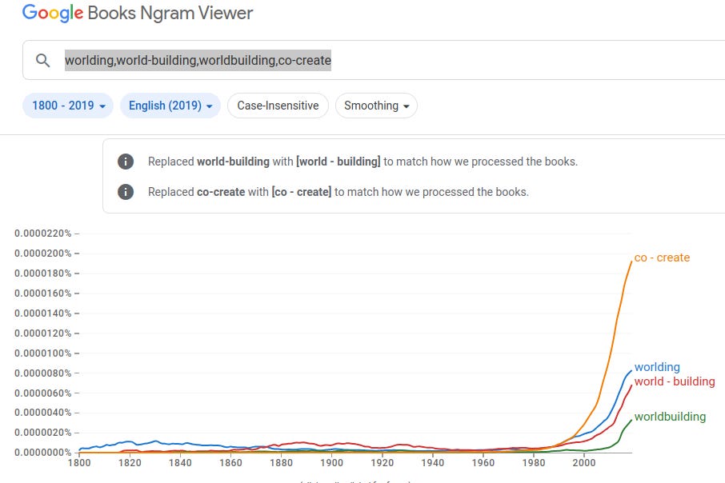Image resolution: width=725 pixels, height=483 pixels.
Task: Click the 2000 x-axis year label
Action: pyautogui.click(x=584, y=462)
